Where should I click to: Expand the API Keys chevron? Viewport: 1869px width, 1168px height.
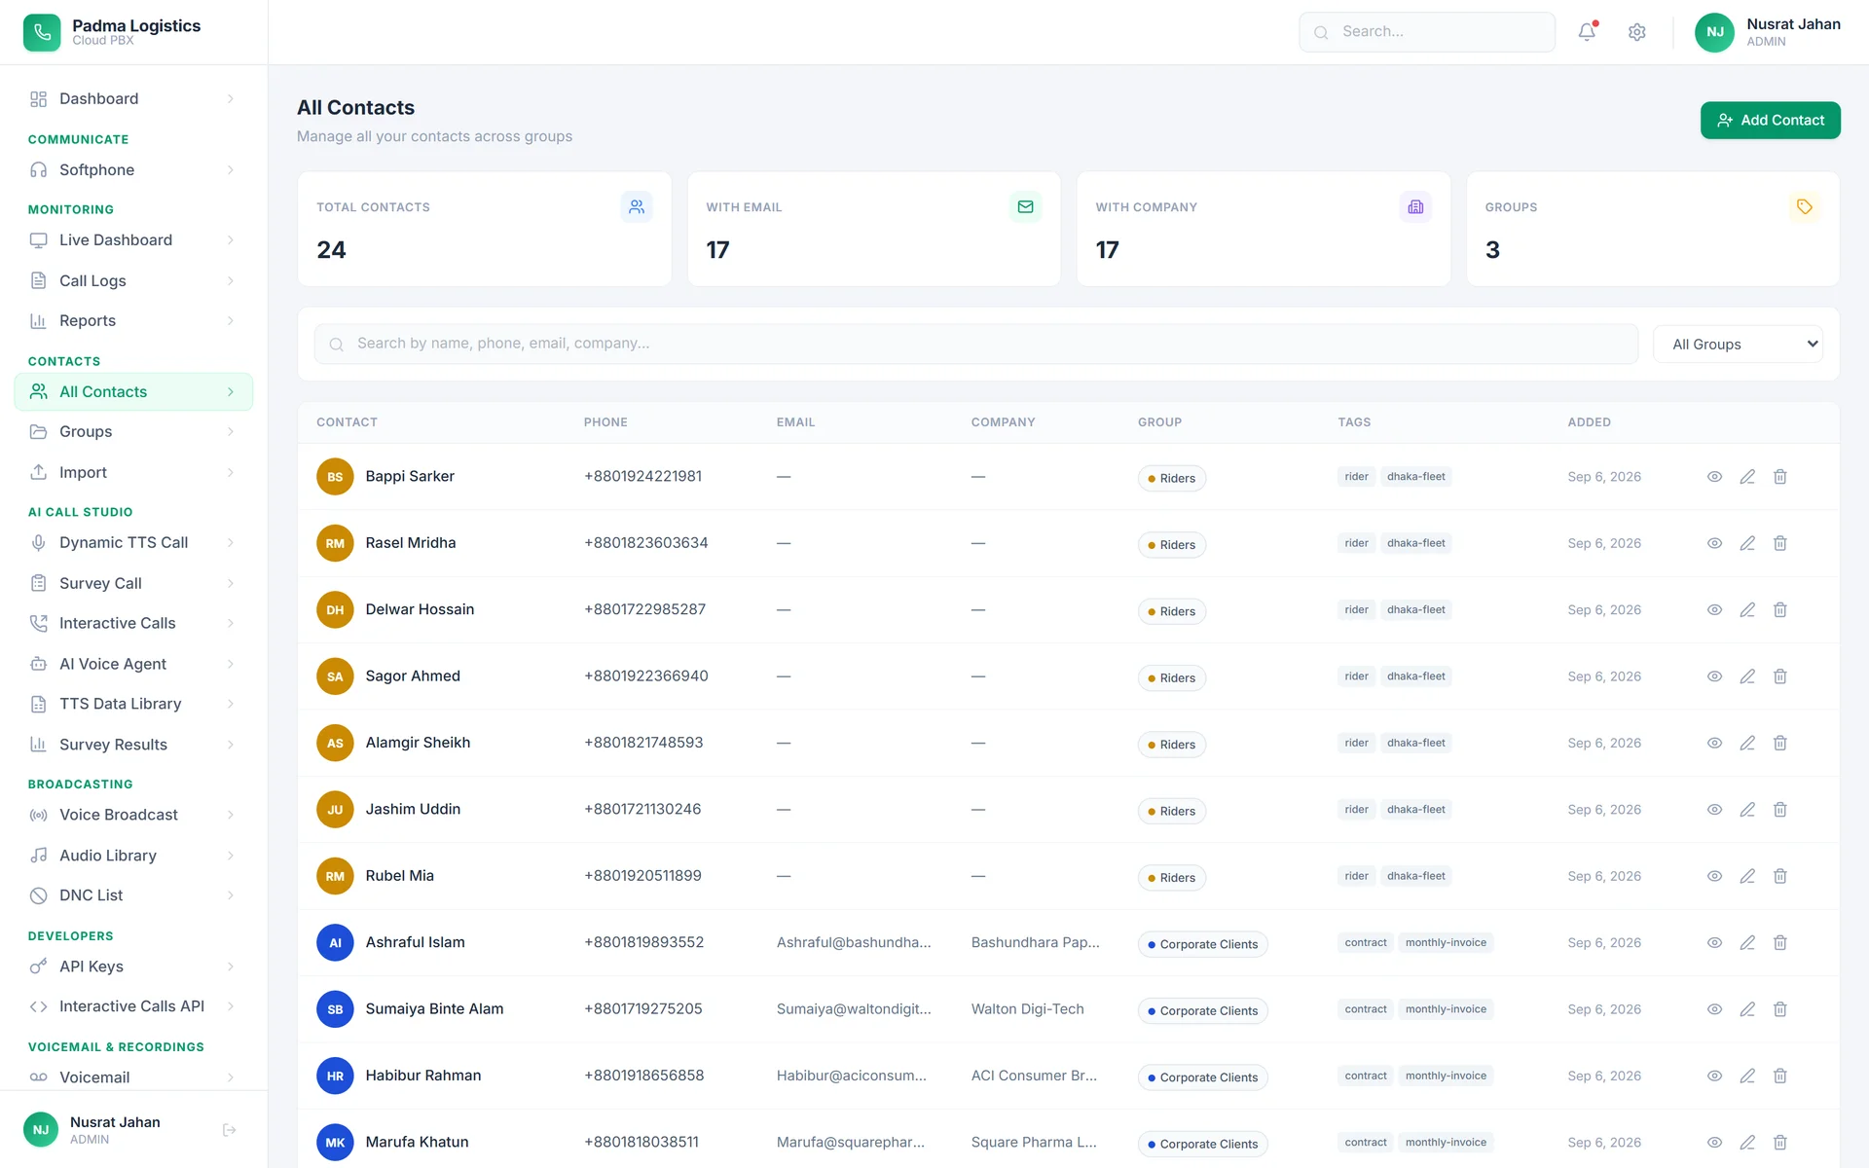[x=231, y=967]
